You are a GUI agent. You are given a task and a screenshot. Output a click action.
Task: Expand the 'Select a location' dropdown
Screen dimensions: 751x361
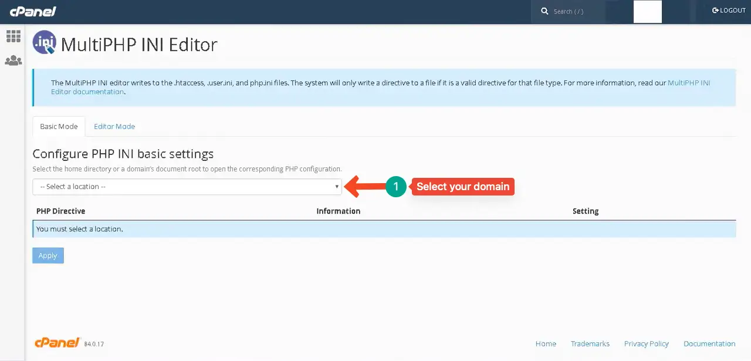187,187
